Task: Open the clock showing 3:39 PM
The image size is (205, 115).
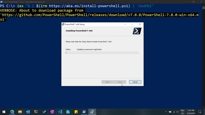Action: tap(191, 112)
